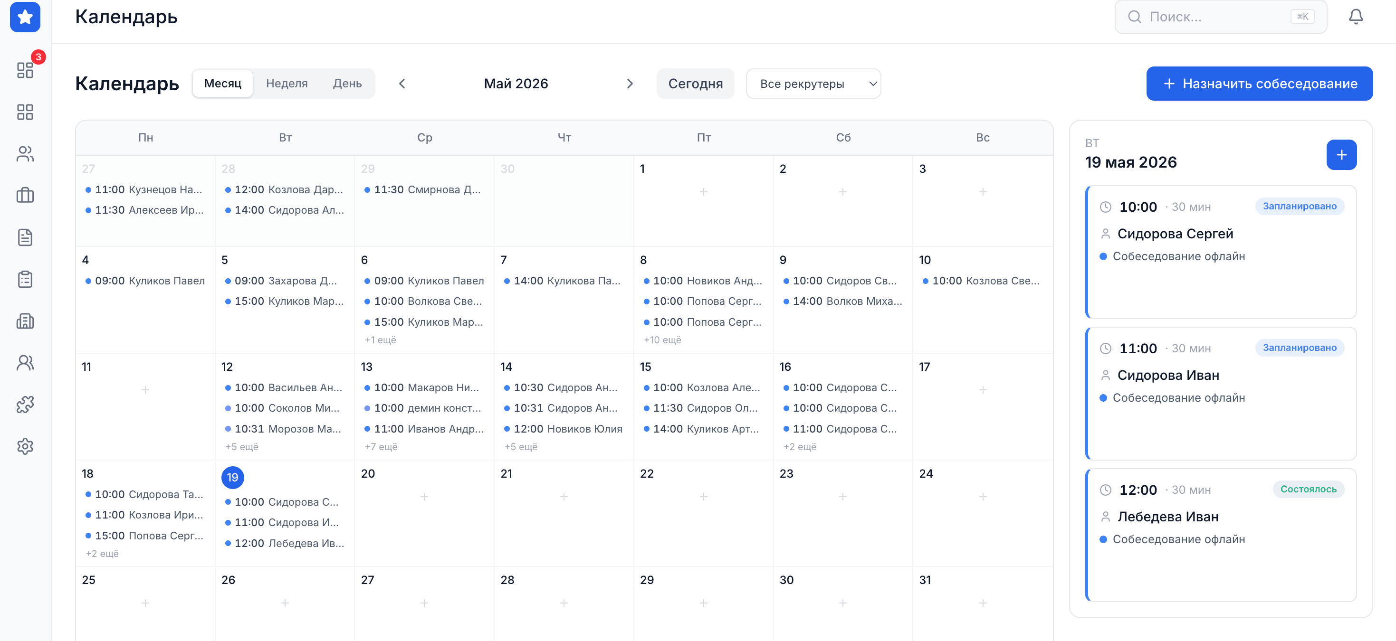This screenshot has width=1396, height=641.
Task: Open the 10:00 Сидорова Сергей interview card
Action: tap(1221, 252)
